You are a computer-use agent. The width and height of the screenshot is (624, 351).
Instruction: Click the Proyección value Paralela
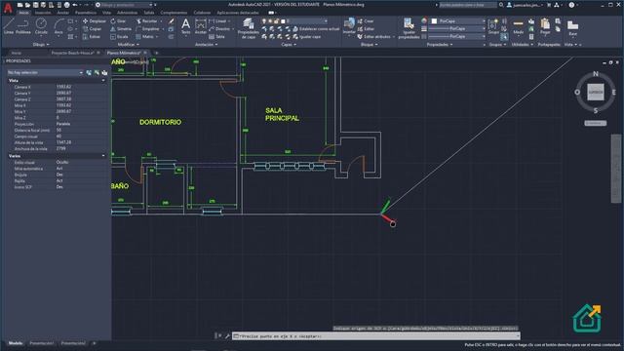tap(63, 124)
